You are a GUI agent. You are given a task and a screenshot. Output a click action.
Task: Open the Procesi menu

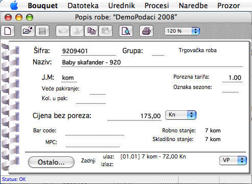pos(157,6)
